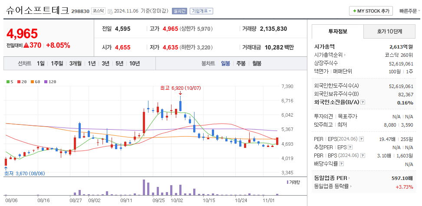This screenshot has height=206, width=422.
Task: Click the 시가 value 4,655
Action: point(123,48)
